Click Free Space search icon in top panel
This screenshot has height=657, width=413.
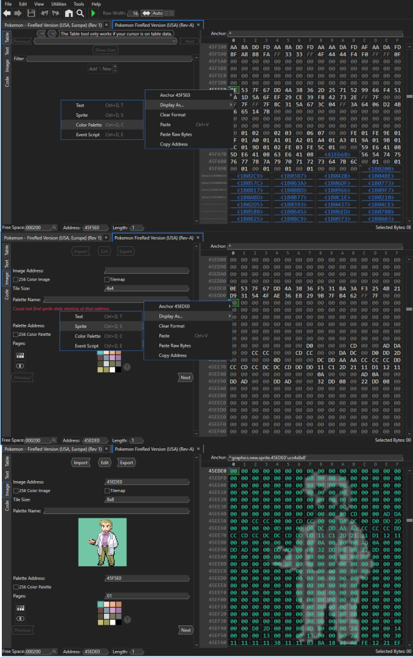point(54,228)
